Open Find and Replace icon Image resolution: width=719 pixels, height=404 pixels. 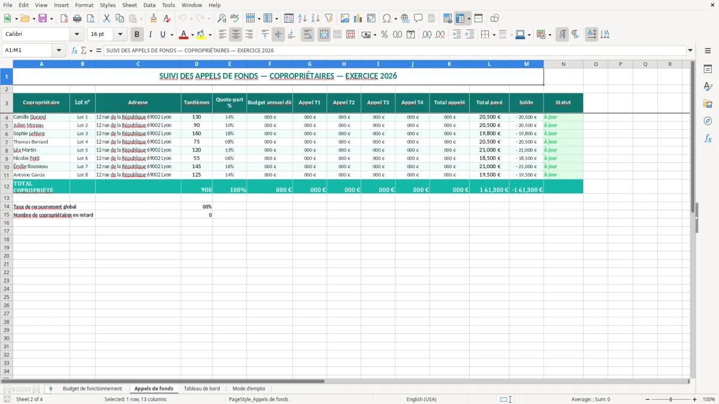tap(222, 19)
